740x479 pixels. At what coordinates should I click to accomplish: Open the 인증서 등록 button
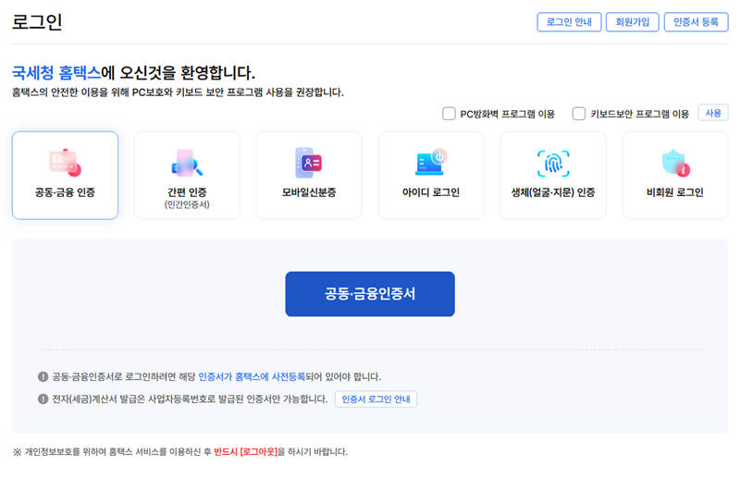point(697,22)
